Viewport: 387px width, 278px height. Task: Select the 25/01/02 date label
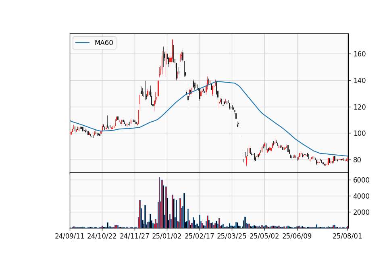click(167, 236)
